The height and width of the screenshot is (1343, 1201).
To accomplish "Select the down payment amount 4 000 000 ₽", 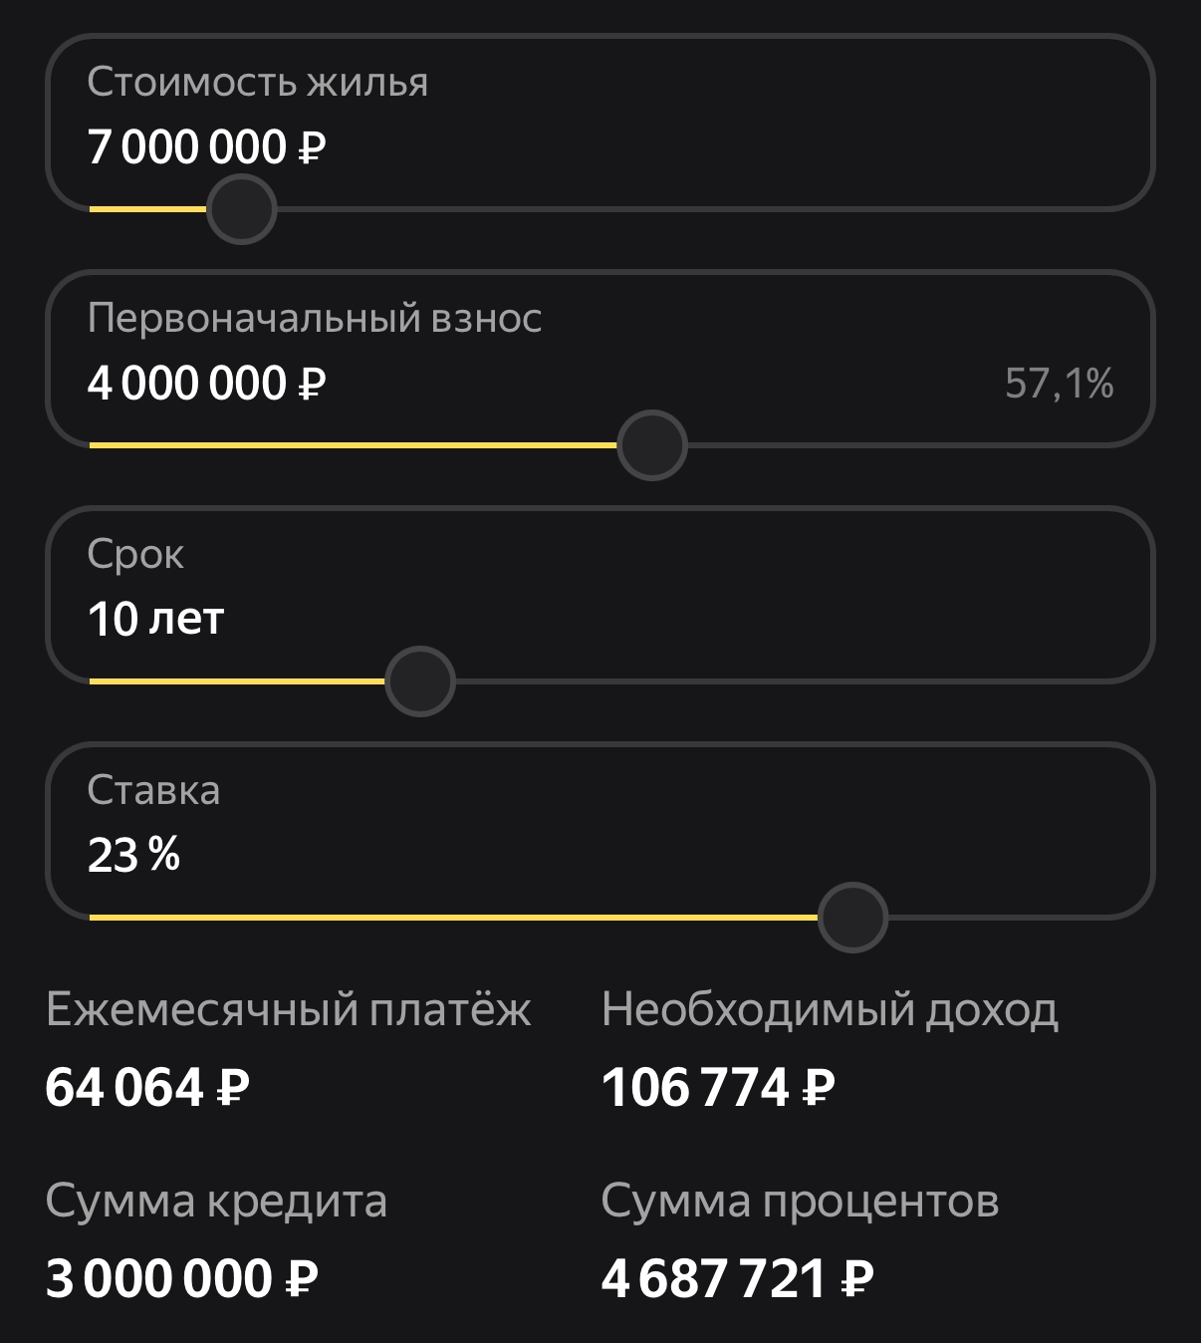I will [206, 384].
